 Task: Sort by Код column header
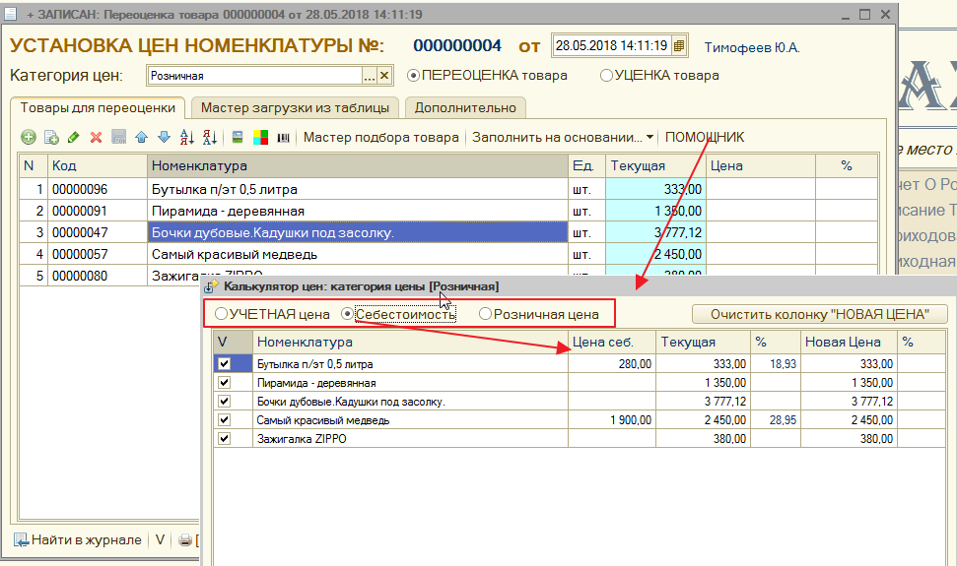[x=98, y=165]
